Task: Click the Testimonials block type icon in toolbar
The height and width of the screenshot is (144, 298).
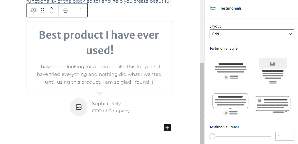Action: click(34, 10)
